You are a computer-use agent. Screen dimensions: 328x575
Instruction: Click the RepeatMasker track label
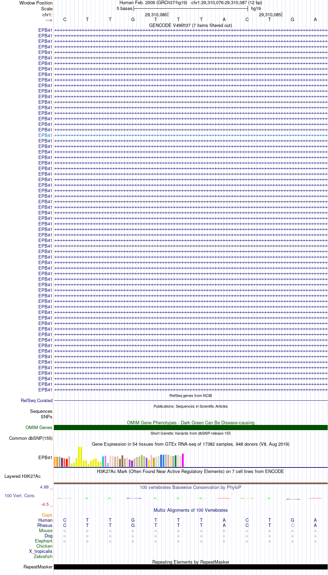(x=38, y=567)
